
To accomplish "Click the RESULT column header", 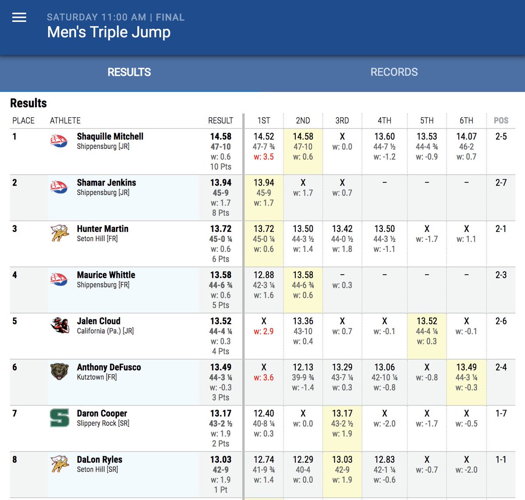I will tap(220, 121).
